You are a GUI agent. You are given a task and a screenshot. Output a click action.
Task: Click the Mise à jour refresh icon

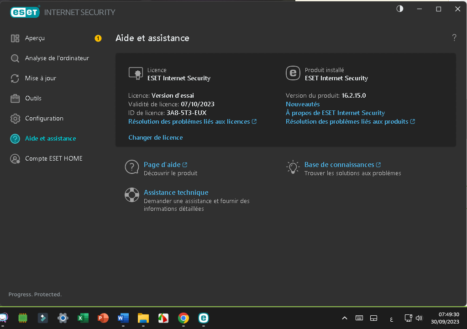point(15,78)
